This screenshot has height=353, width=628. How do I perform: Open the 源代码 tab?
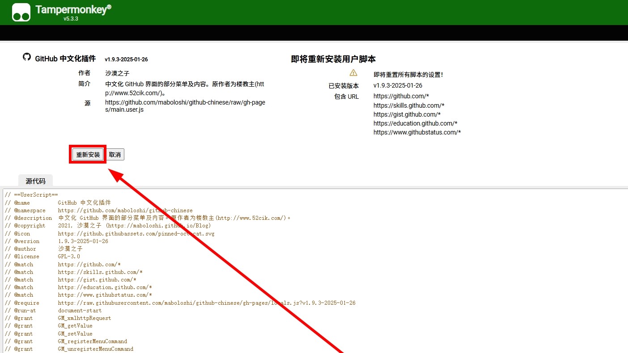coord(35,181)
